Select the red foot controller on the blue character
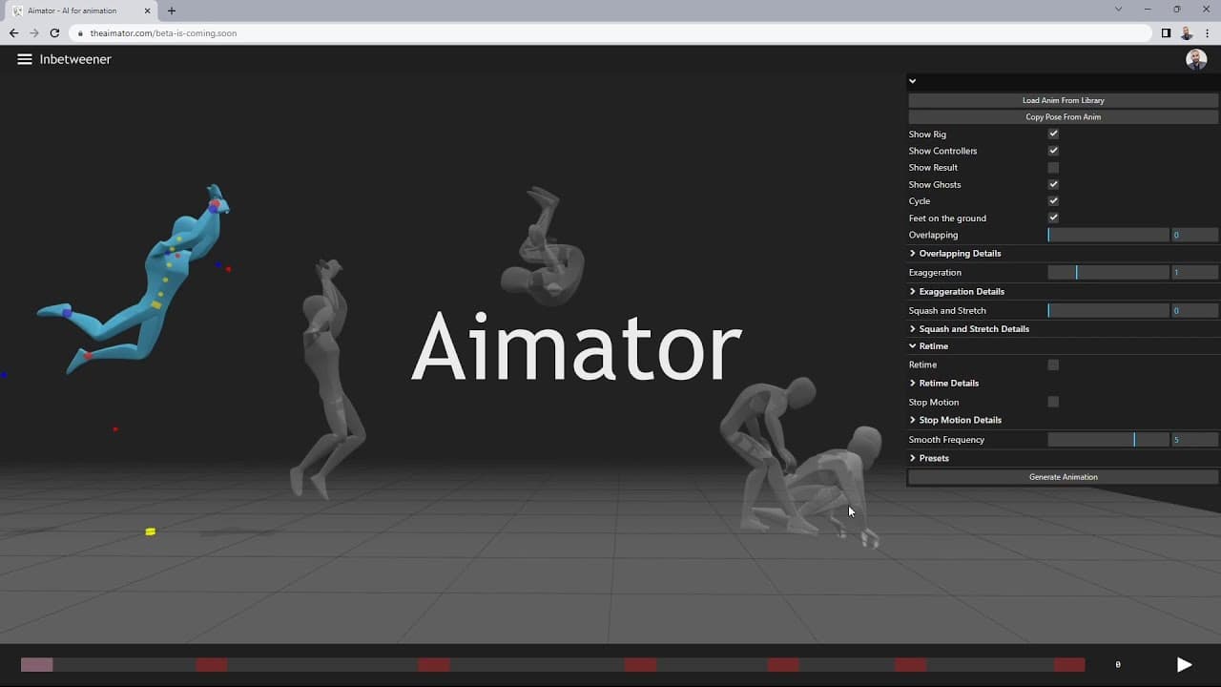 click(88, 356)
